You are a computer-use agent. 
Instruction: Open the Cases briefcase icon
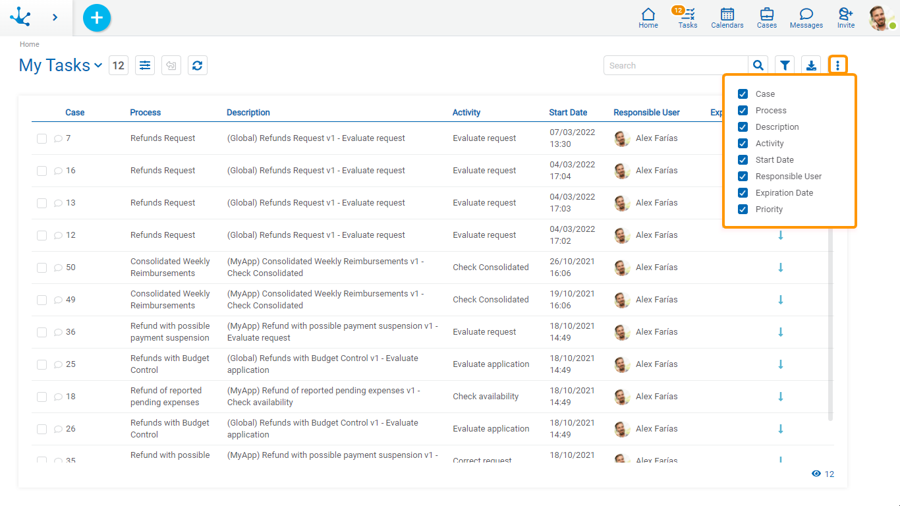[766, 18]
